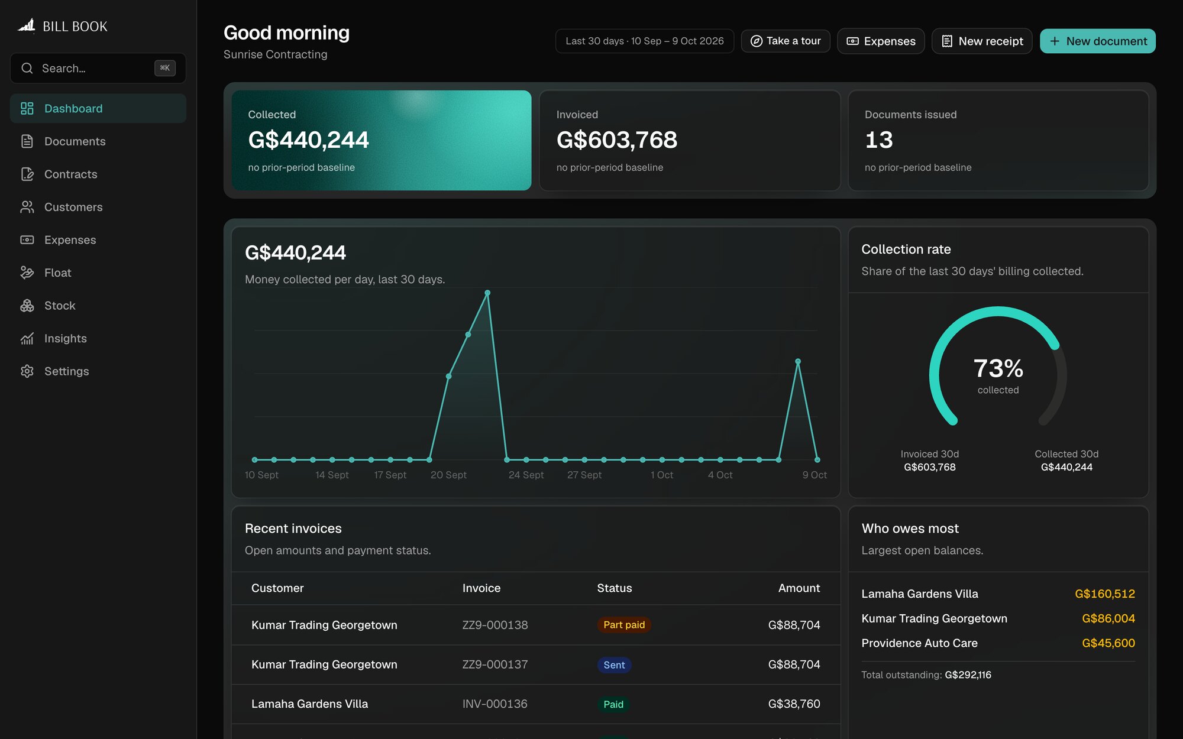Click the compass icon on Take a tour
Image resolution: width=1183 pixels, height=739 pixels.
pos(756,41)
